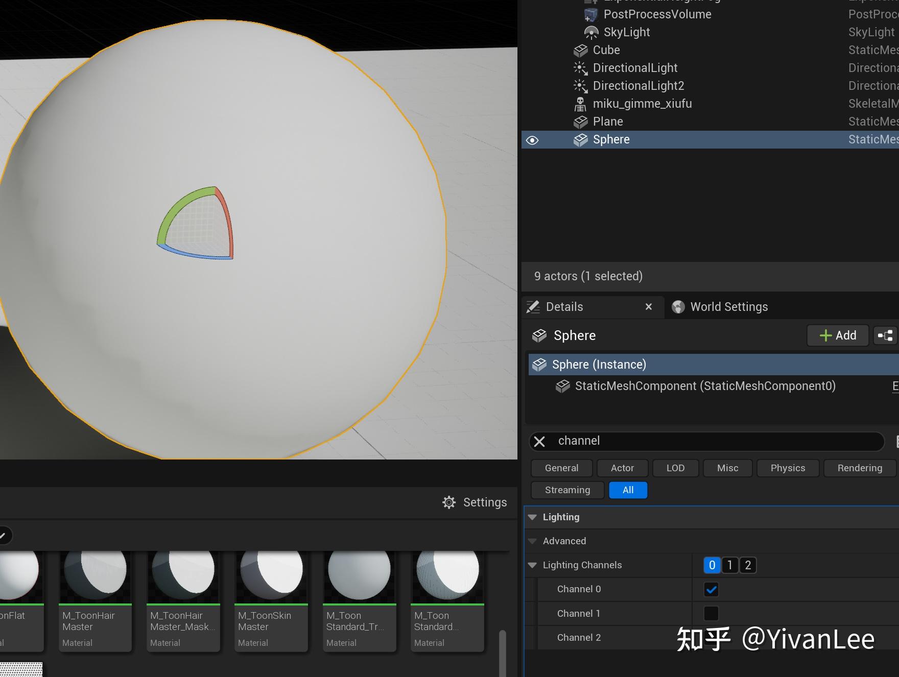This screenshot has width=899, height=677.
Task: Click the Content Browser Settings gear icon
Action: [449, 502]
